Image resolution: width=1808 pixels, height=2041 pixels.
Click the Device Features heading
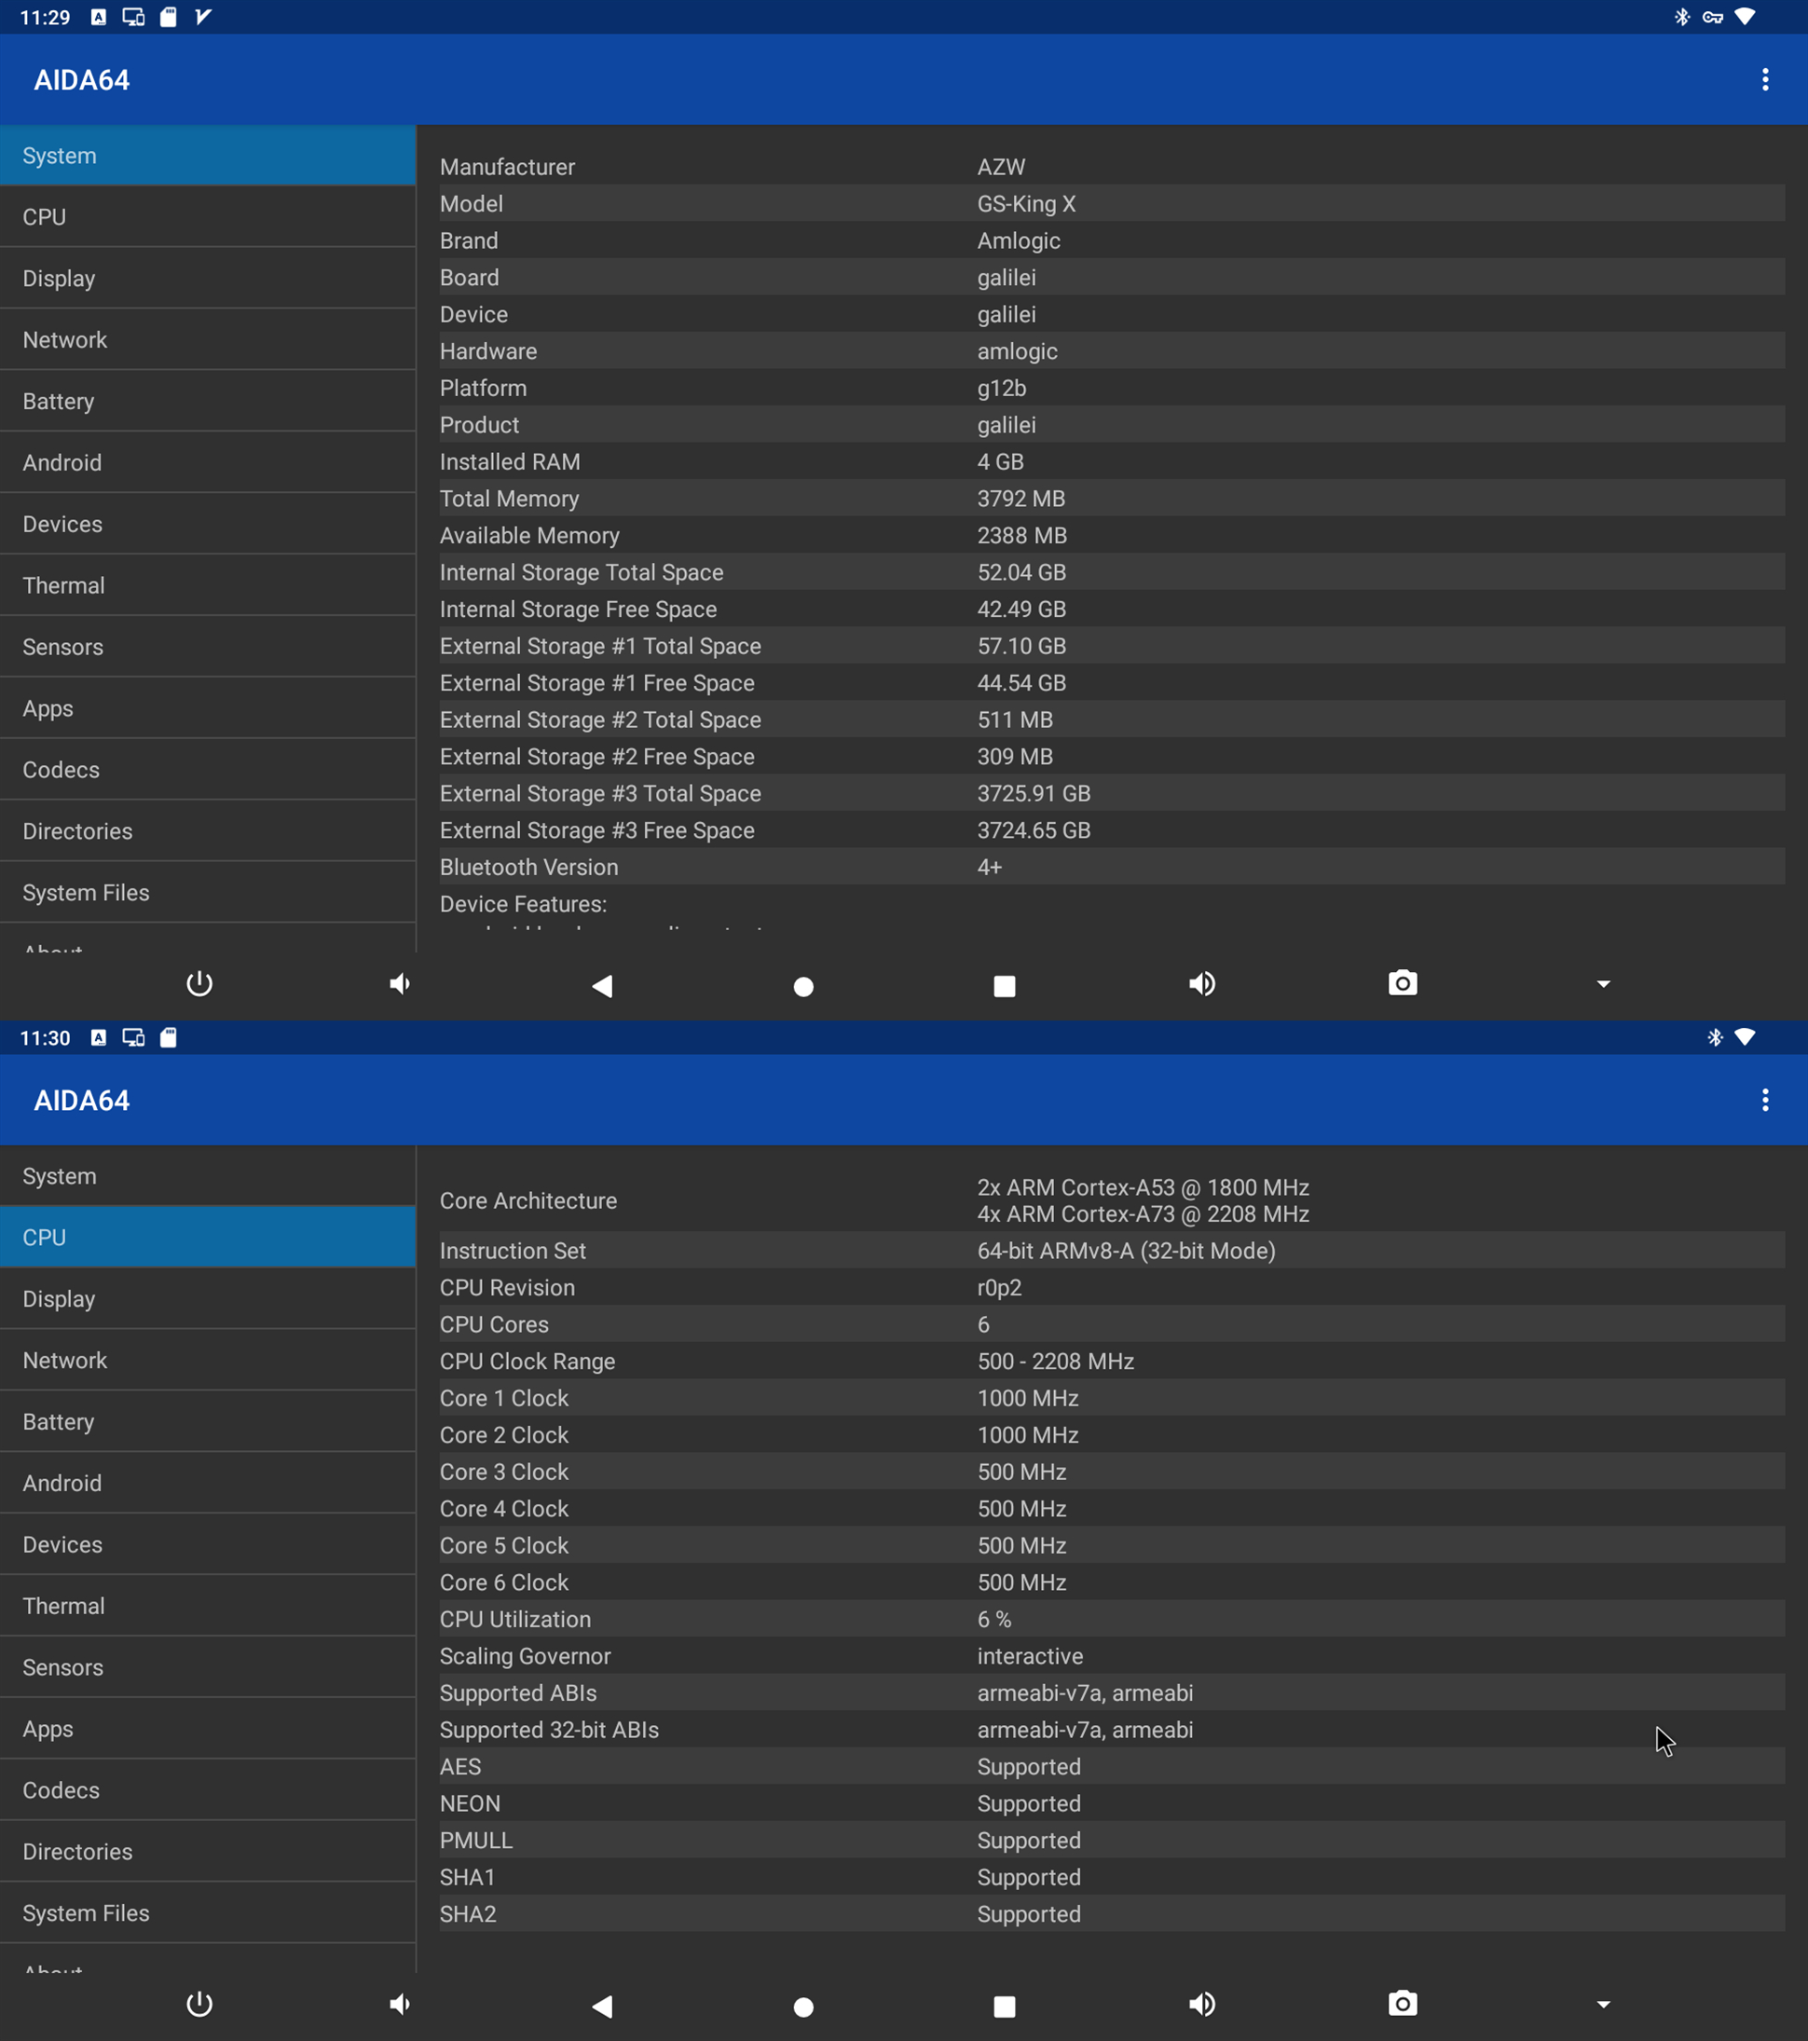[523, 904]
